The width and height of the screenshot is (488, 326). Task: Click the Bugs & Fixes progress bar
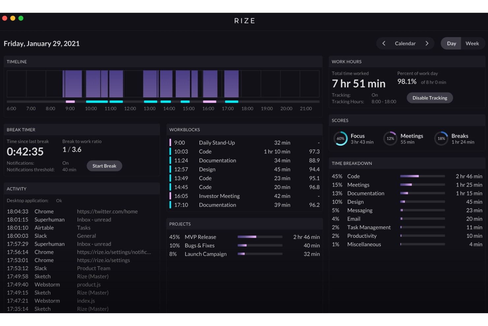point(259,245)
